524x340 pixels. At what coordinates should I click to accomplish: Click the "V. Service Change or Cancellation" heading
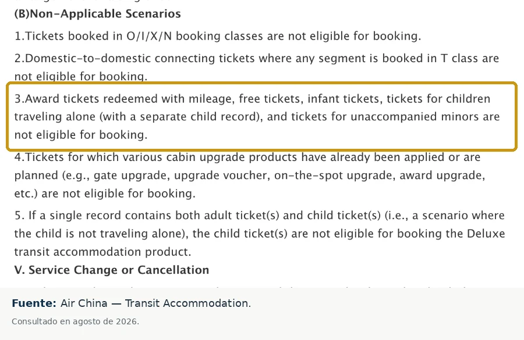point(112,270)
